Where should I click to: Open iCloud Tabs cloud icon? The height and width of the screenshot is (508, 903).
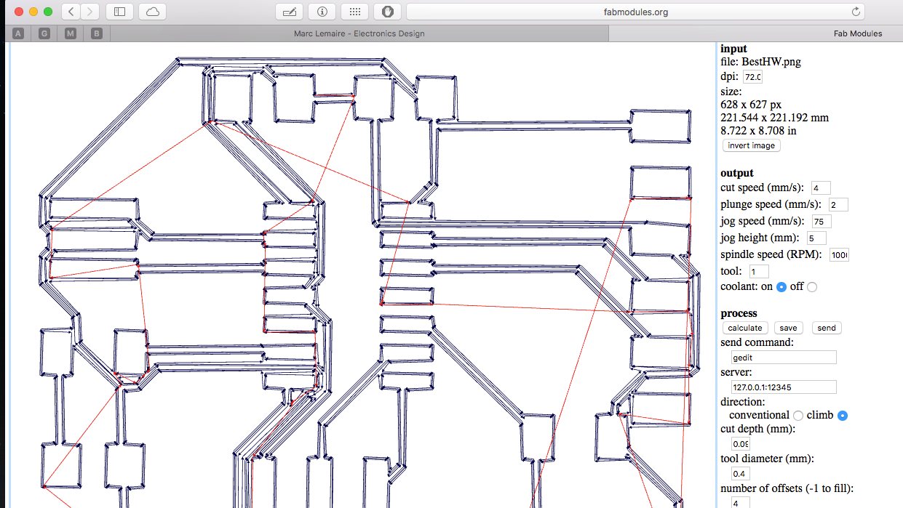[152, 12]
